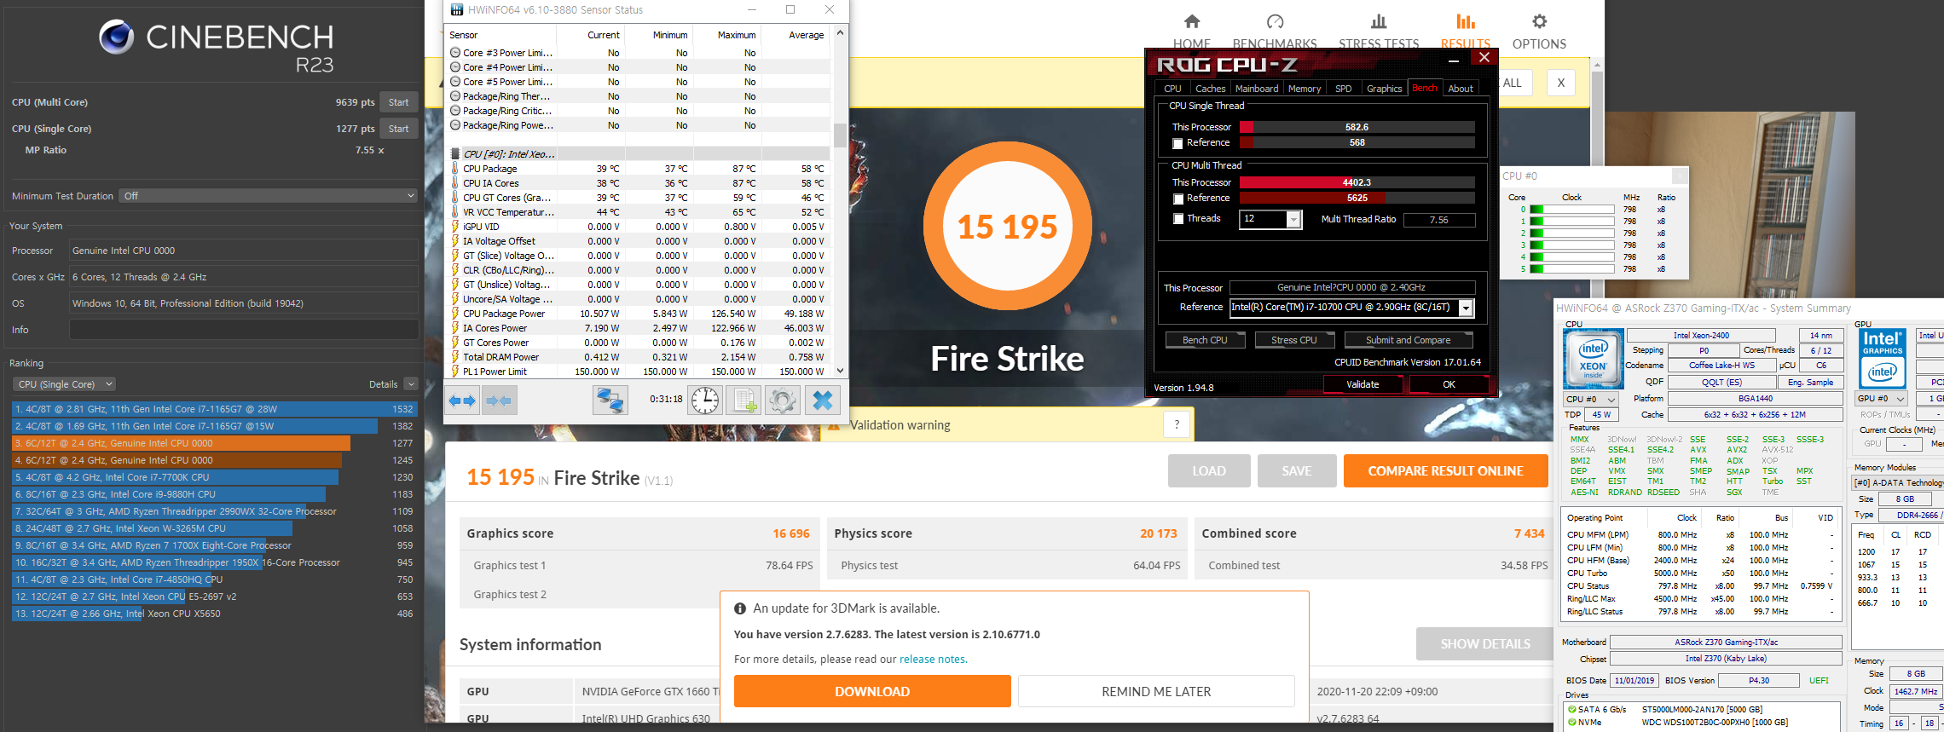Reset sensor timer with the clock icon
This screenshot has height=732, width=1944.
point(705,401)
